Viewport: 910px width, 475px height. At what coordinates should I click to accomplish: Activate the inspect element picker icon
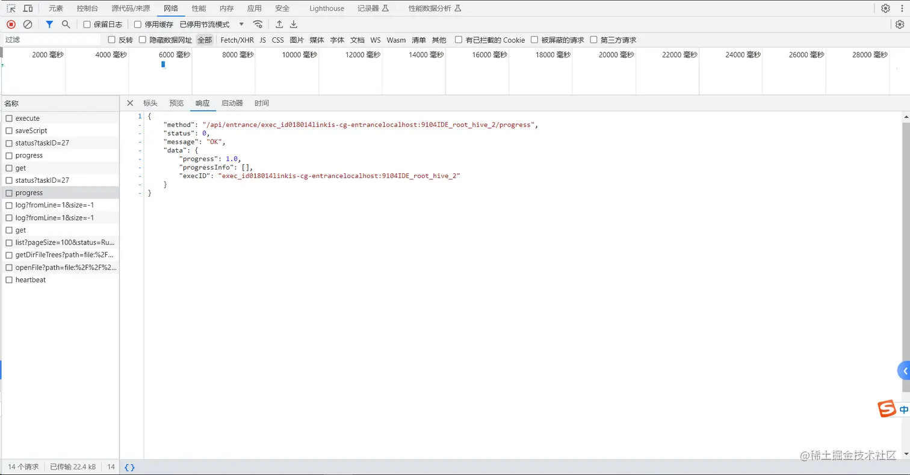point(11,8)
